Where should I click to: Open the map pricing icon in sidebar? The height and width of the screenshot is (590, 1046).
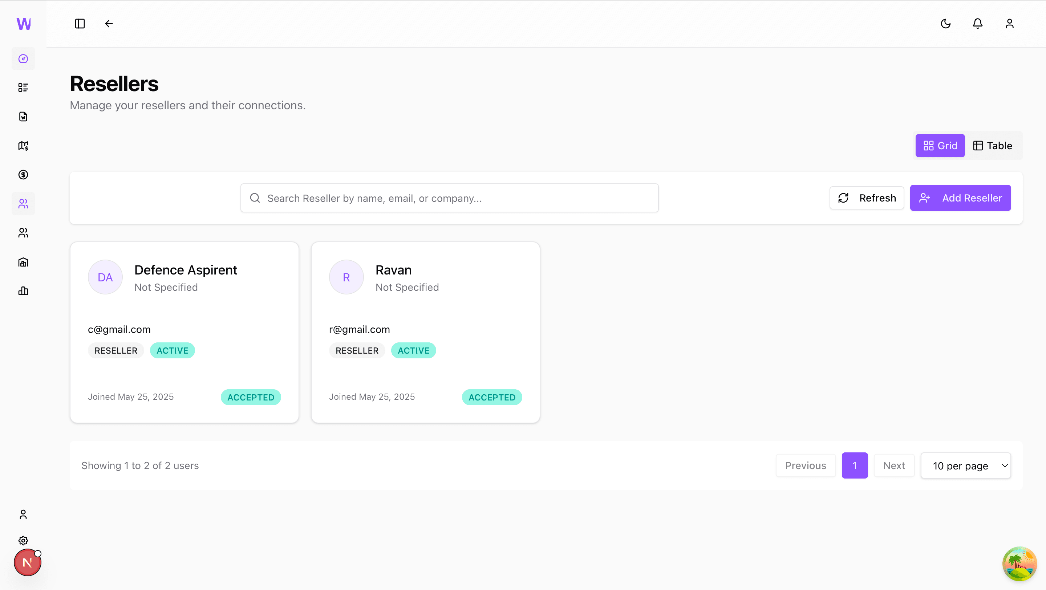click(x=23, y=146)
